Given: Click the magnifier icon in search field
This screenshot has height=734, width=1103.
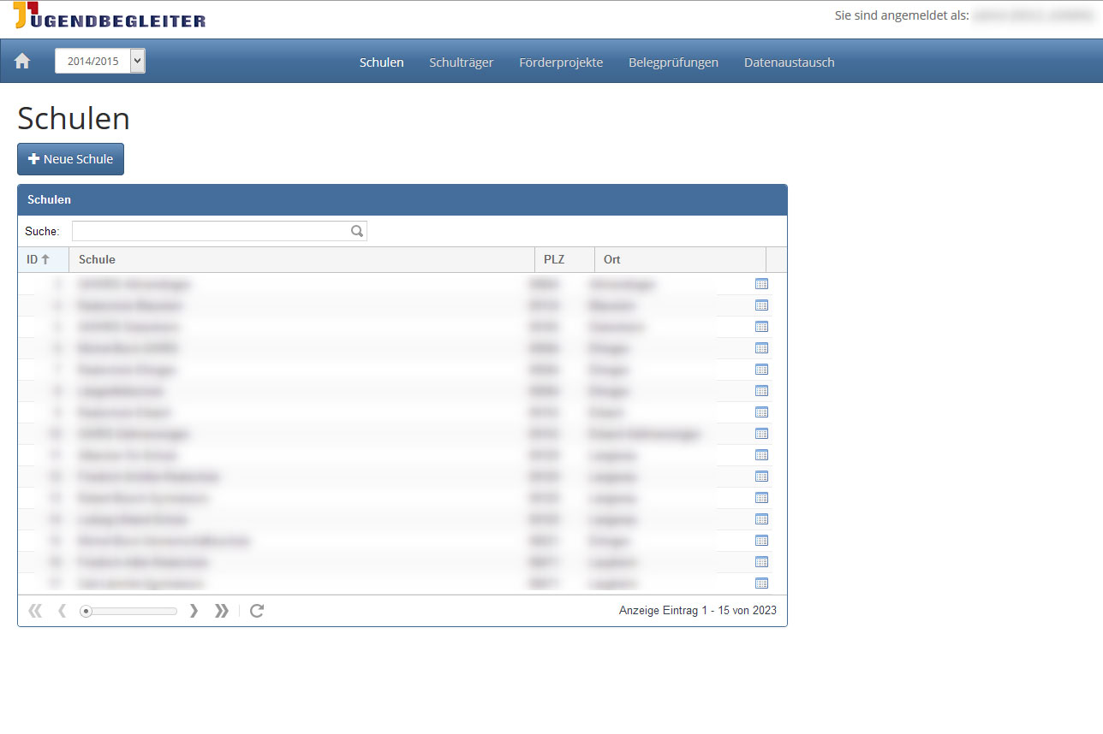Looking at the screenshot, I should (x=357, y=231).
